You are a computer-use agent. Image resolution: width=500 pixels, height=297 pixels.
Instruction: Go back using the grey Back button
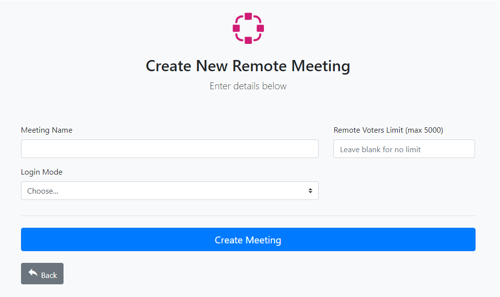42,274
